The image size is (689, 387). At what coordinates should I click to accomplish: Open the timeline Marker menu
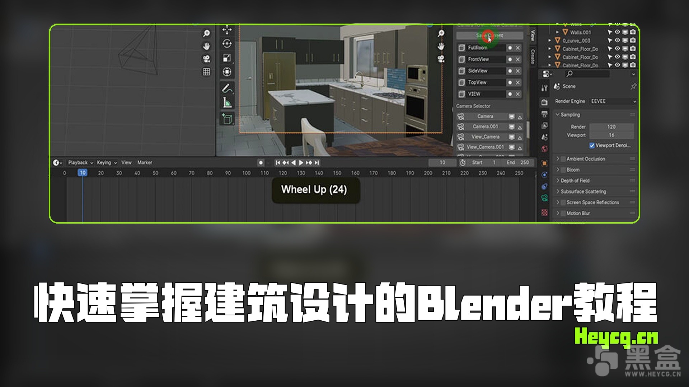(145, 163)
